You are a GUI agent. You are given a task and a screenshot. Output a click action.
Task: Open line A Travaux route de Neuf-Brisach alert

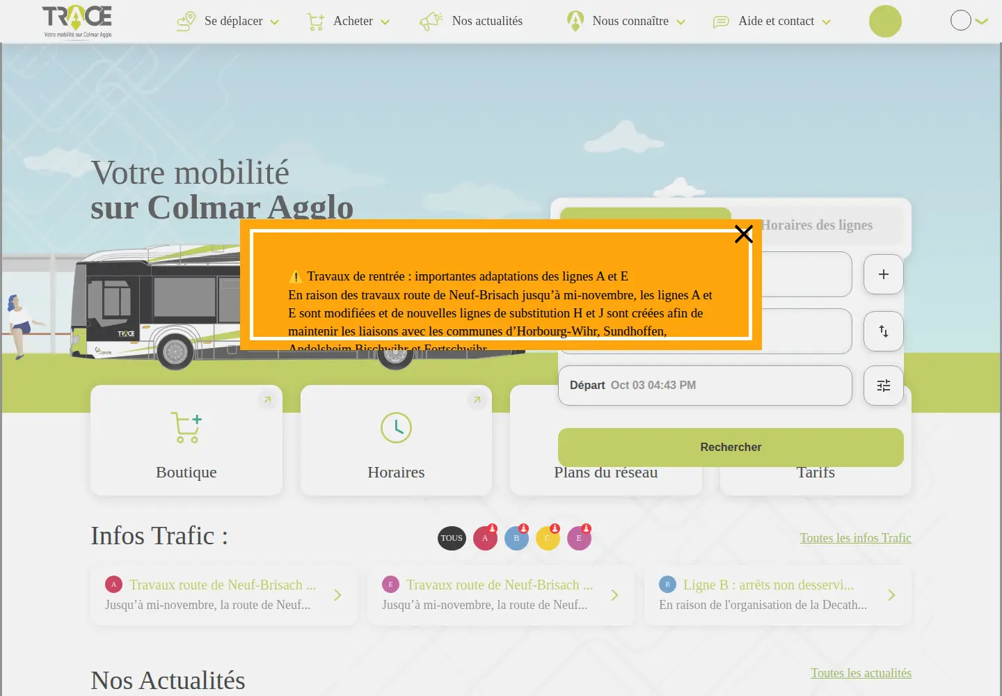(x=223, y=595)
